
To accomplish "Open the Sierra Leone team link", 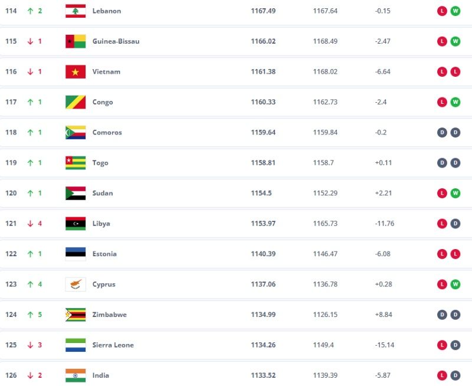I will point(113,345).
